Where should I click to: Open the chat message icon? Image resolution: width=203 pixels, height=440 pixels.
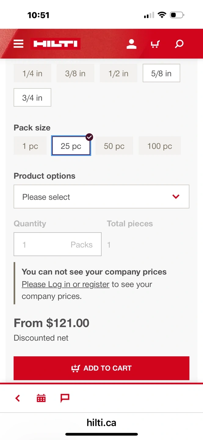point(65,398)
